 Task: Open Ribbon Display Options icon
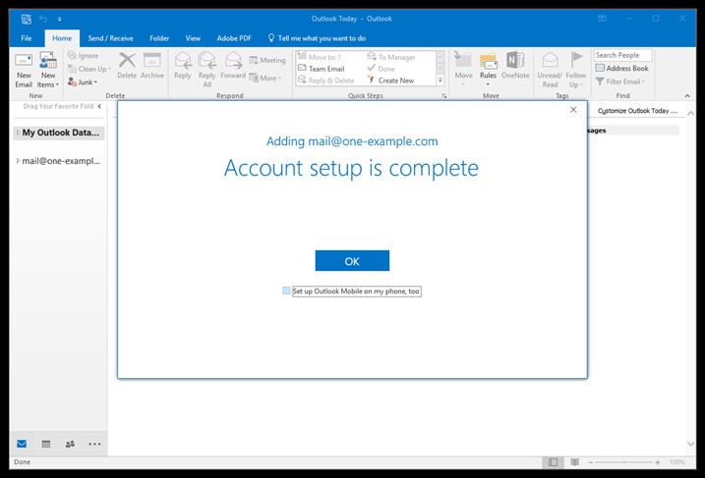click(602, 19)
